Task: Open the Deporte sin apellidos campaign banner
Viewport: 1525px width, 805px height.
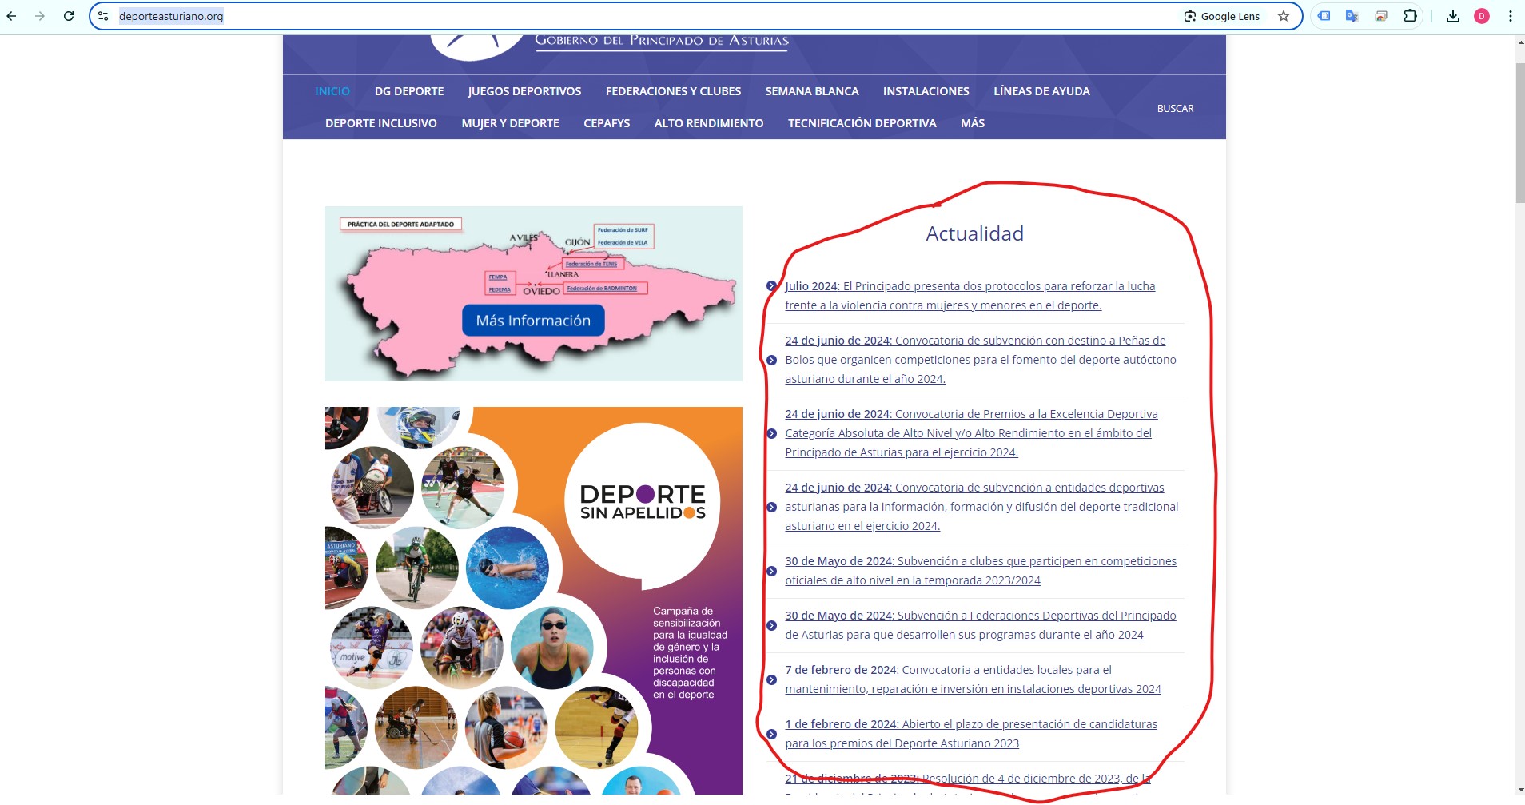Action: tap(533, 600)
